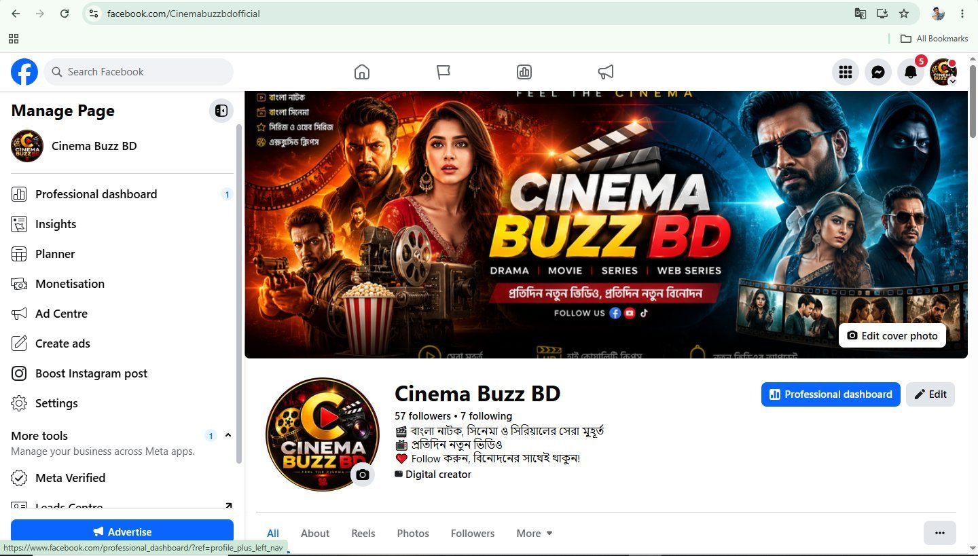Open Settings in sidebar
Screen dimensions: 978x556
click(x=122, y=403)
